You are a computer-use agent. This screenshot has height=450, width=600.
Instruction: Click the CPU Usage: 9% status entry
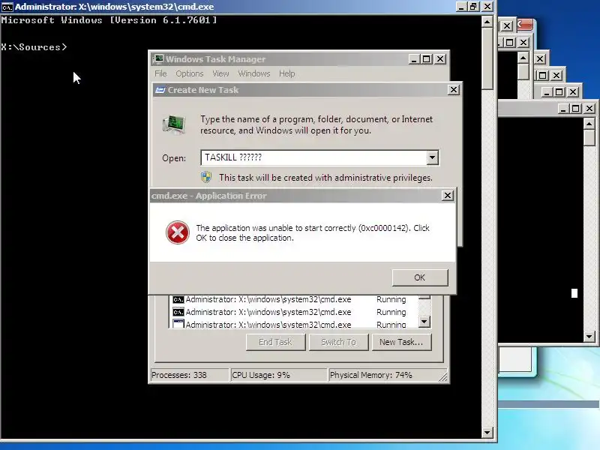278,375
